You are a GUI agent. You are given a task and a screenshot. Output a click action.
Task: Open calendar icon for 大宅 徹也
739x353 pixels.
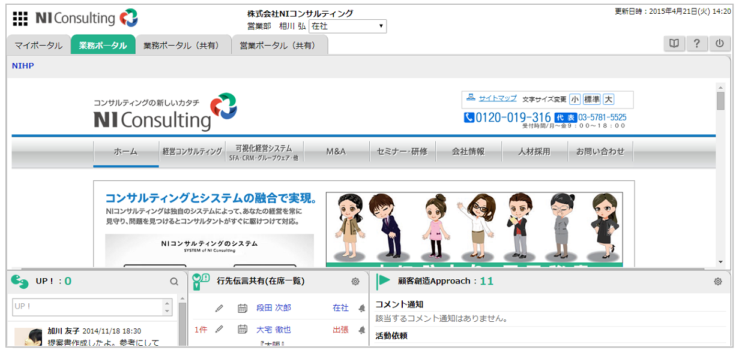click(x=243, y=329)
